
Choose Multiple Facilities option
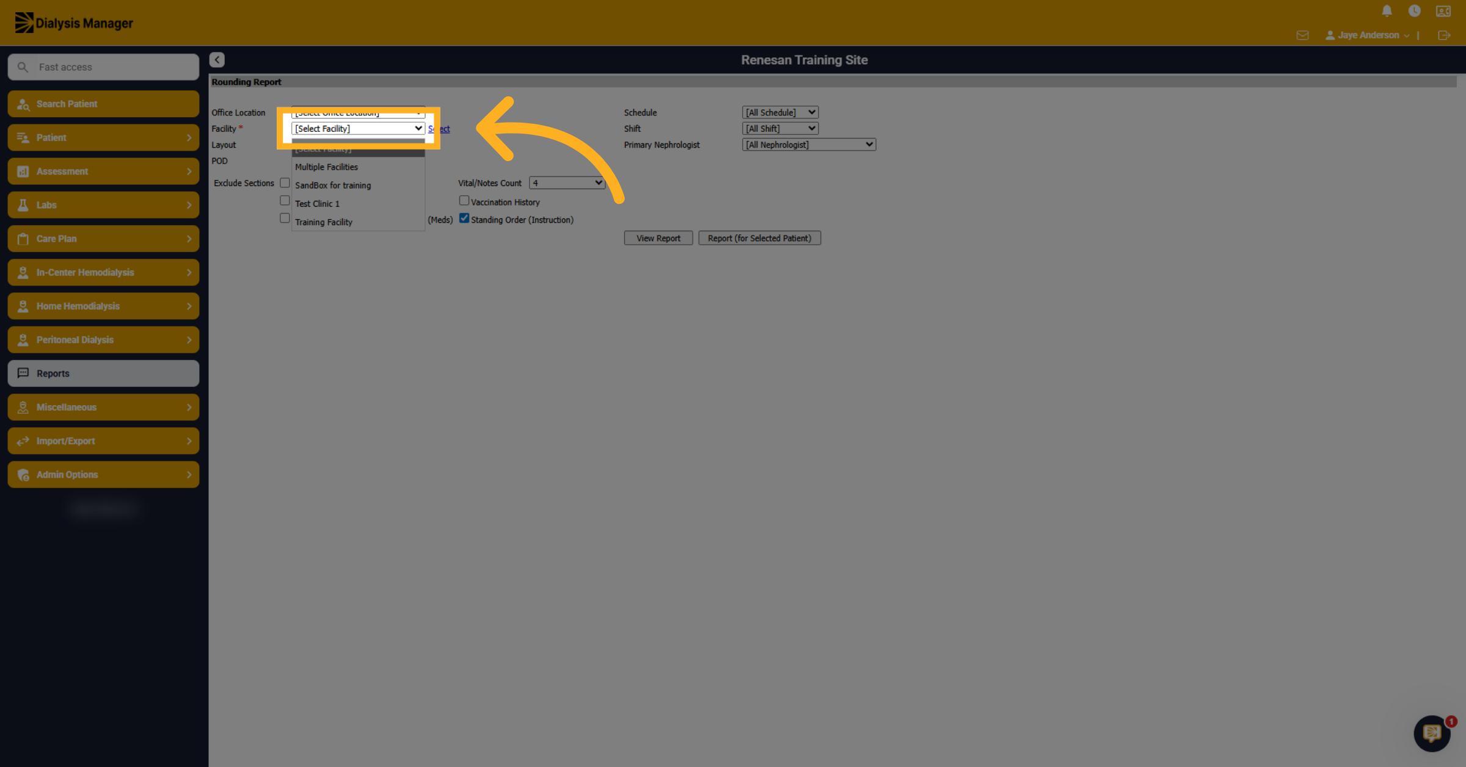(358, 167)
